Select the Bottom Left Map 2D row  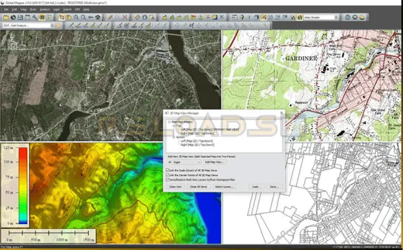[x=197, y=141]
